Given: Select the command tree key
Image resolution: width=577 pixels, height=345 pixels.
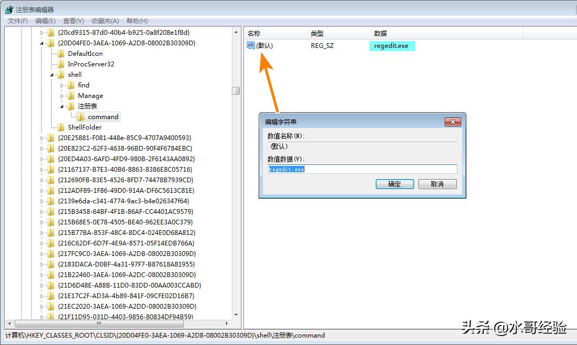Looking at the screenshot, I should click(103, 117).
